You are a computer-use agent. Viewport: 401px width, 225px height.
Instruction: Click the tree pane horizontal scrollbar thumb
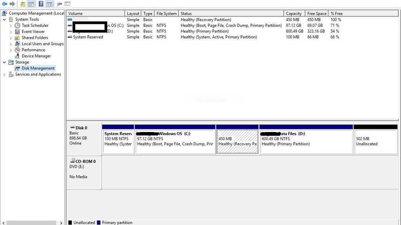pos(31,223)
